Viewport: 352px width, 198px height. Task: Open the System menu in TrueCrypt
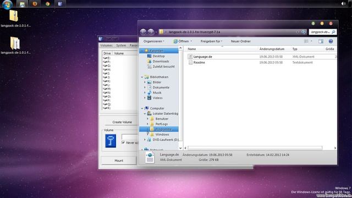tap(121, 45)
